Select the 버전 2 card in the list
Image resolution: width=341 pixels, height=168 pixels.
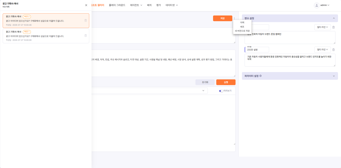coord(46,21)
